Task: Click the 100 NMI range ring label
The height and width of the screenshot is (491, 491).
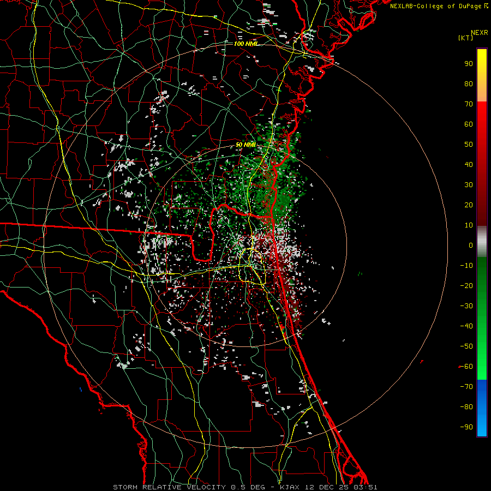Action: (246, 44)
